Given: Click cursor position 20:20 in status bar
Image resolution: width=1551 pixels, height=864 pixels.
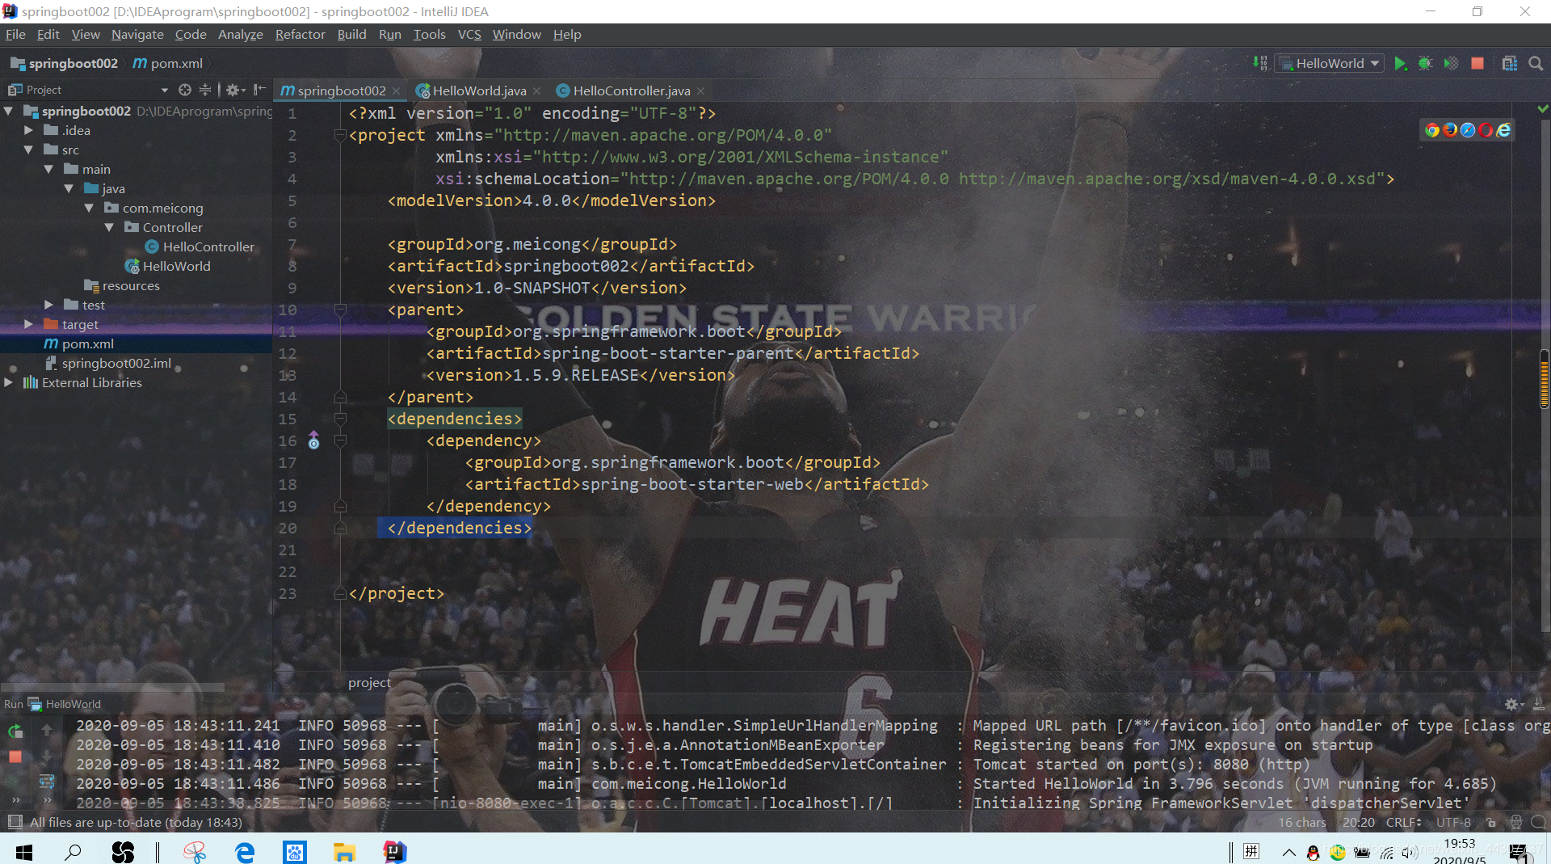Looking at the screenshot, I should (1358, 822).
